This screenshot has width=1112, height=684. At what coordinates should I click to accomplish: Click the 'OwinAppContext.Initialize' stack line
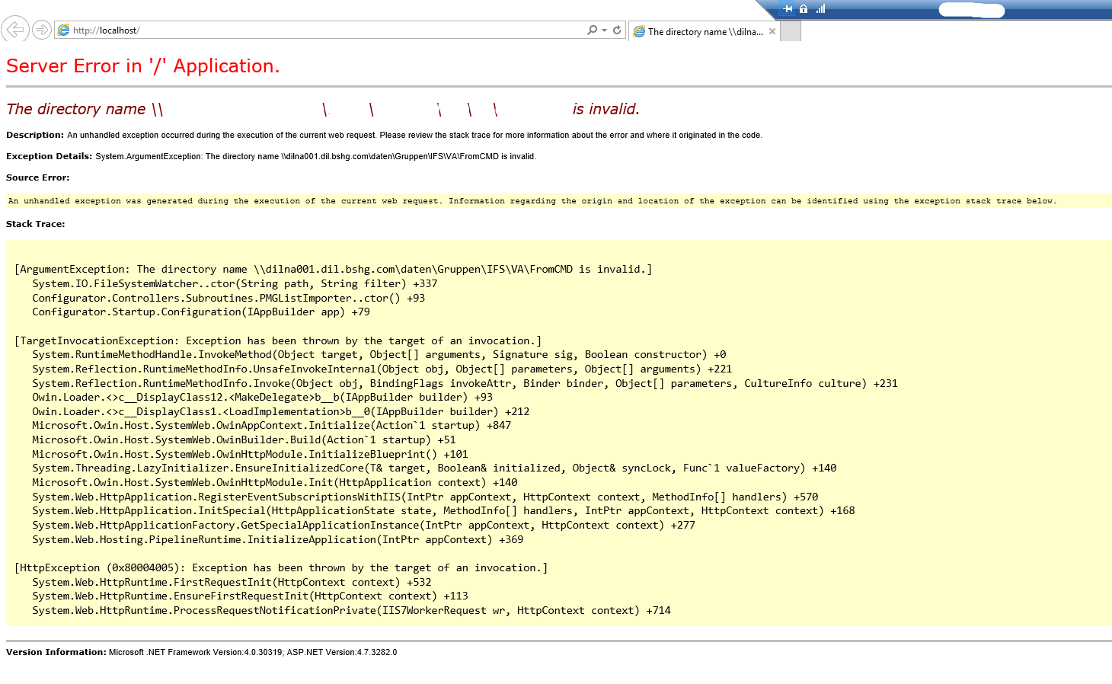tap(271, 425)
